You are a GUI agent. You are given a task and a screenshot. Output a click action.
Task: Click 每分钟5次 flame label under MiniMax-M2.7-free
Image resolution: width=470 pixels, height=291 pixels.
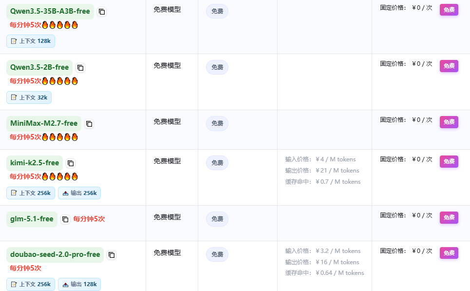(x=44, y=137)
